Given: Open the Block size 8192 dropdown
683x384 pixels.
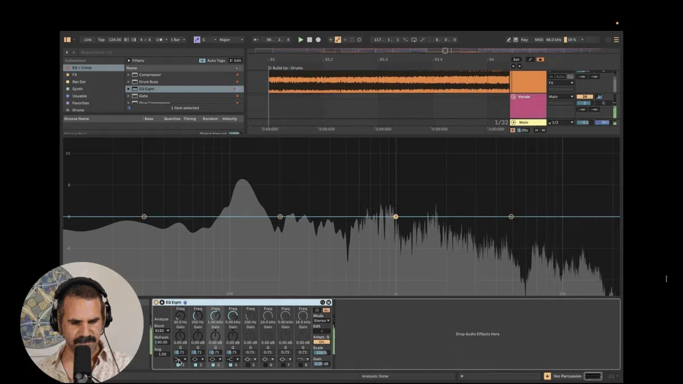Looking at the screenshot, I should point(162,331).
